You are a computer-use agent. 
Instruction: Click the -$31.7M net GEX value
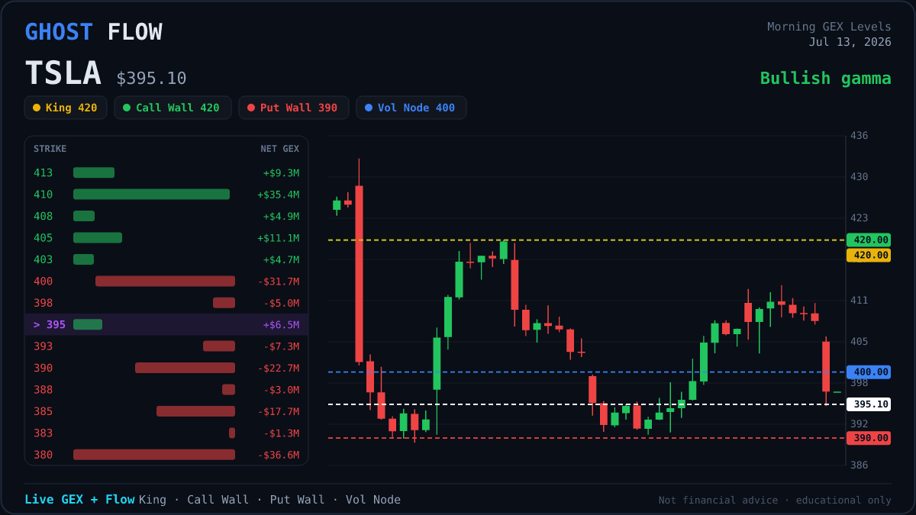278,282
